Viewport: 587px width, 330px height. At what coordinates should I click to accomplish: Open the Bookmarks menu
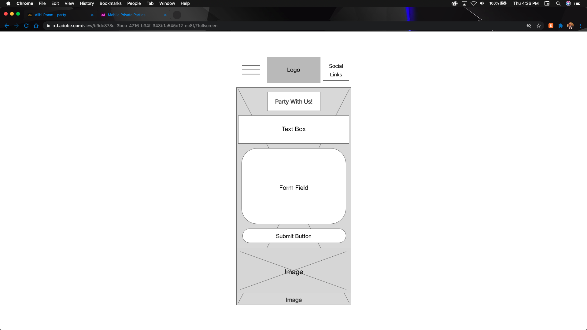110,3
